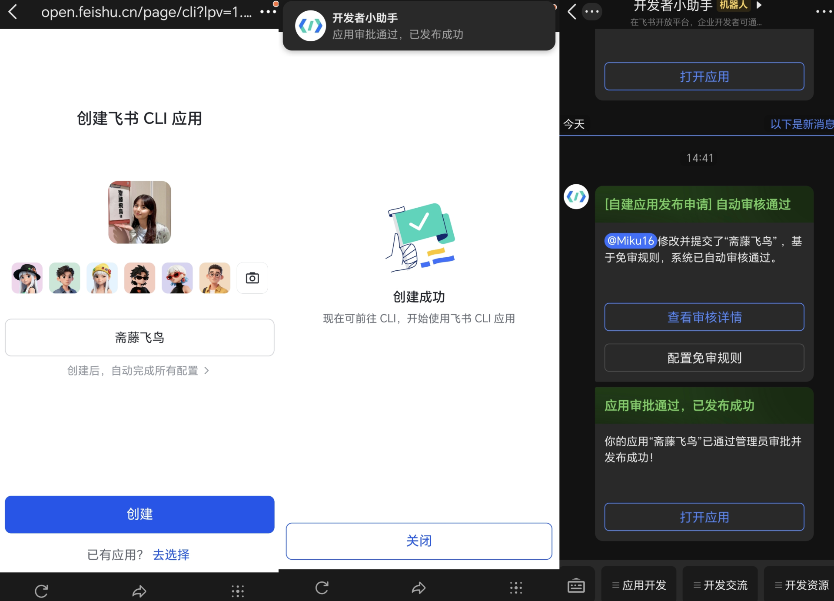Click the blue 创建 button

pyautogui.click(x=140, y=514)
